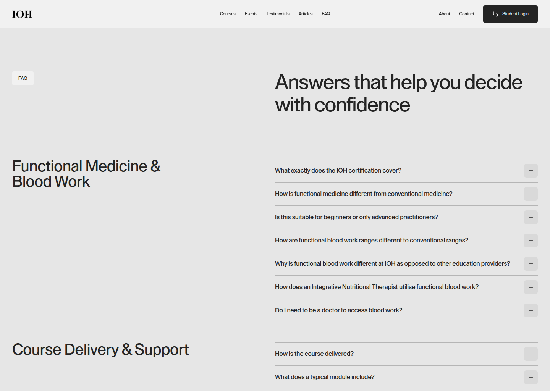
Task: Click plus icon for Integrative Nutritional Therapist question
Action: pyautogui.click(x=531, y=287)
